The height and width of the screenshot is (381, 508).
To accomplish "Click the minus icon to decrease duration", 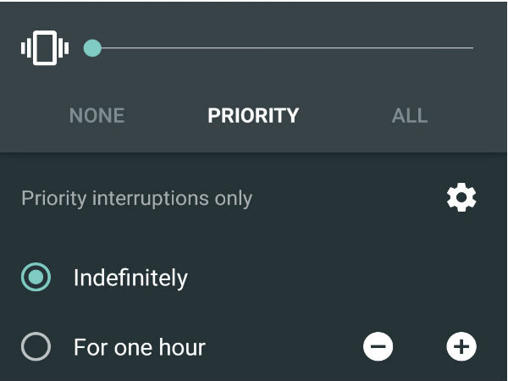I will [378, 346].
